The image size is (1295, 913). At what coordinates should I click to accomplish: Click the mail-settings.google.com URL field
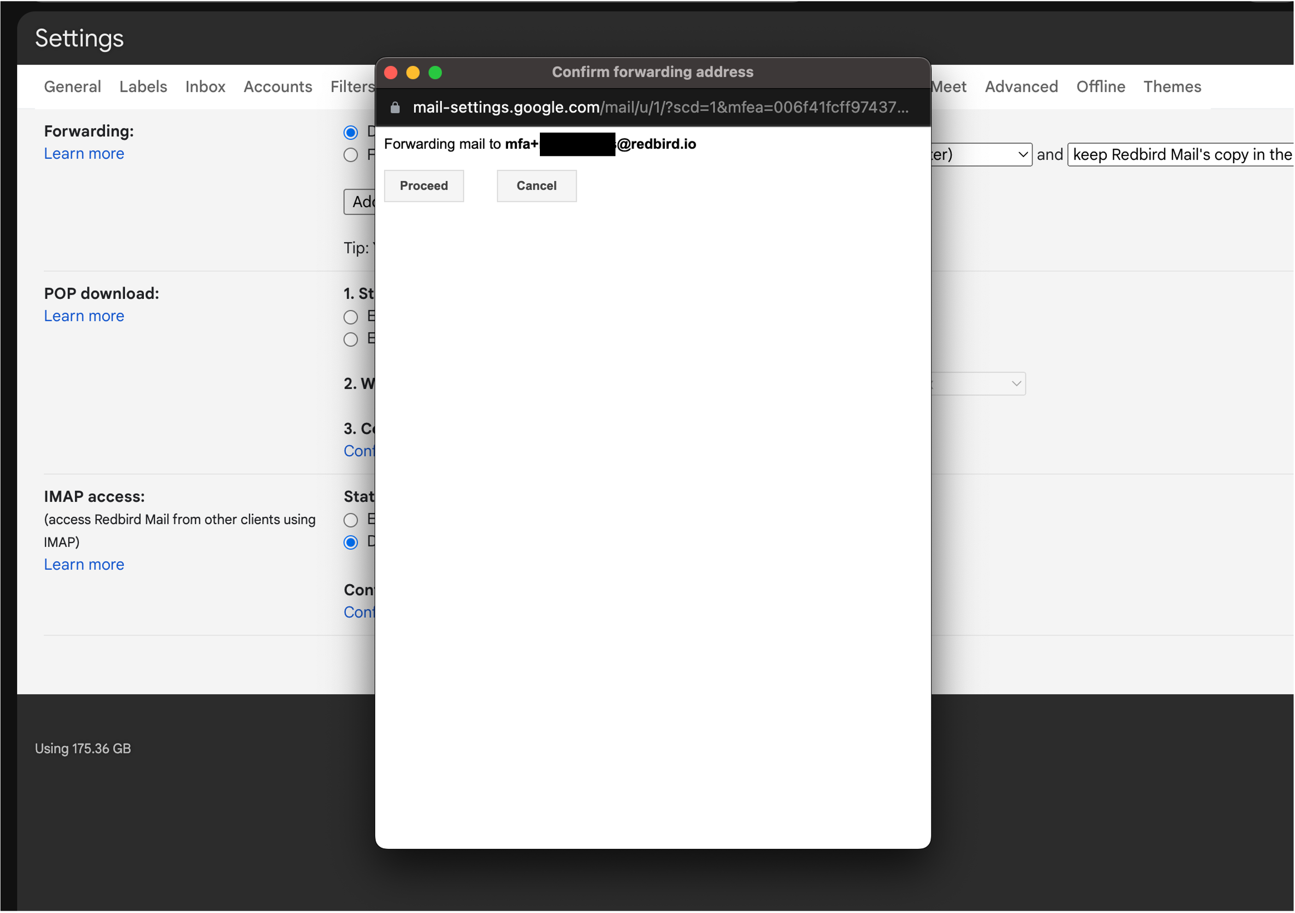(660, 107)
